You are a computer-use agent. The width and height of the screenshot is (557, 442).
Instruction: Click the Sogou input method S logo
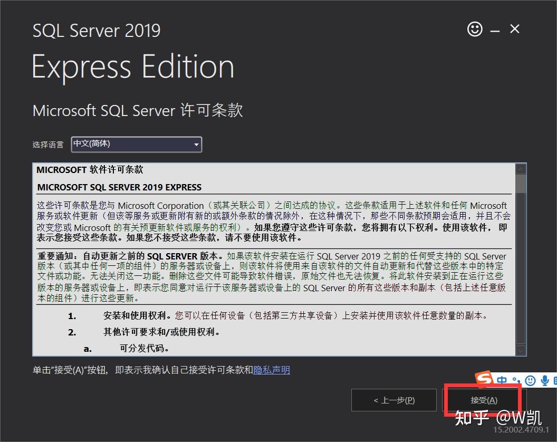[x=484, y=378]
